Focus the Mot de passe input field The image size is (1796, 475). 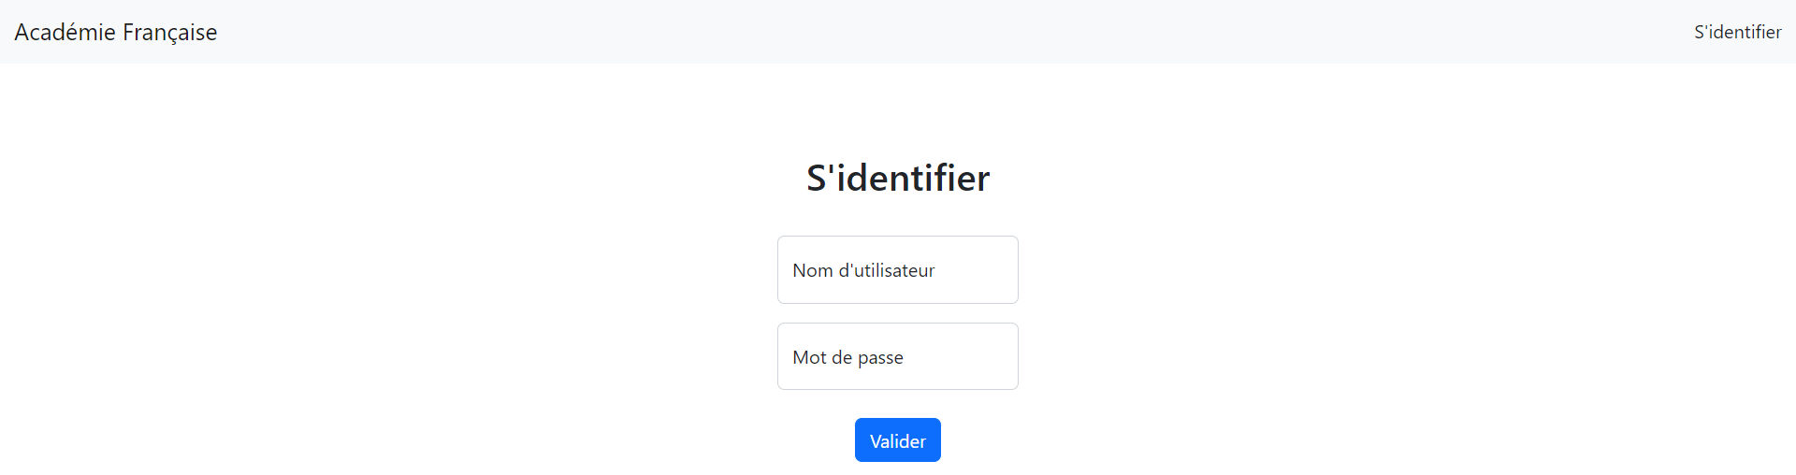[897, 356]
